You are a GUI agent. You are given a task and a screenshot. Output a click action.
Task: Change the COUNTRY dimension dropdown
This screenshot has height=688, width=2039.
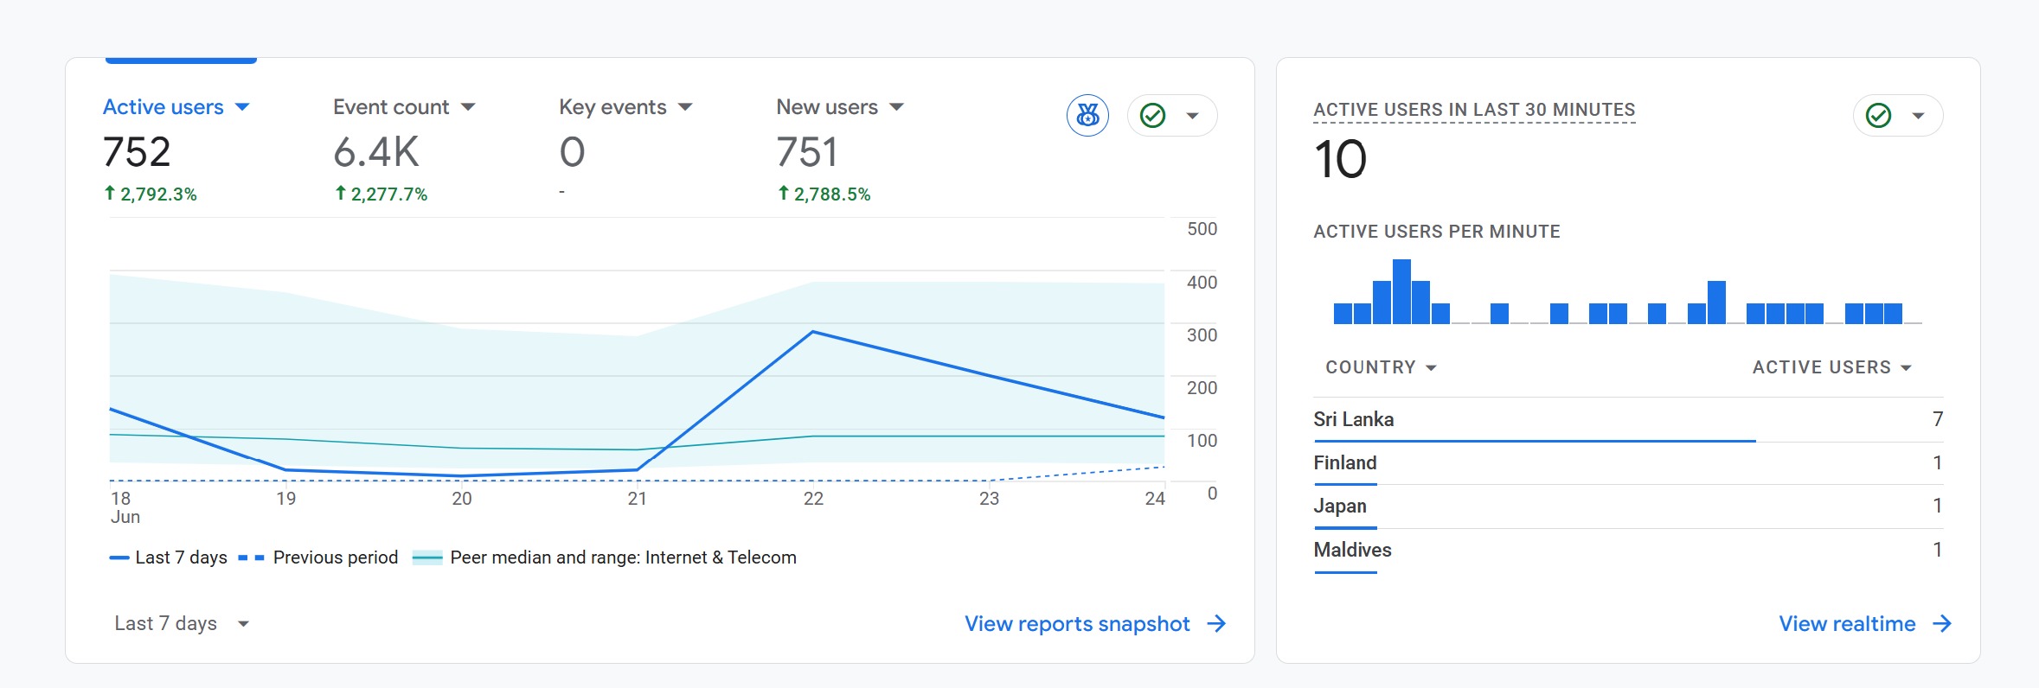click(x=1381, y=367)
